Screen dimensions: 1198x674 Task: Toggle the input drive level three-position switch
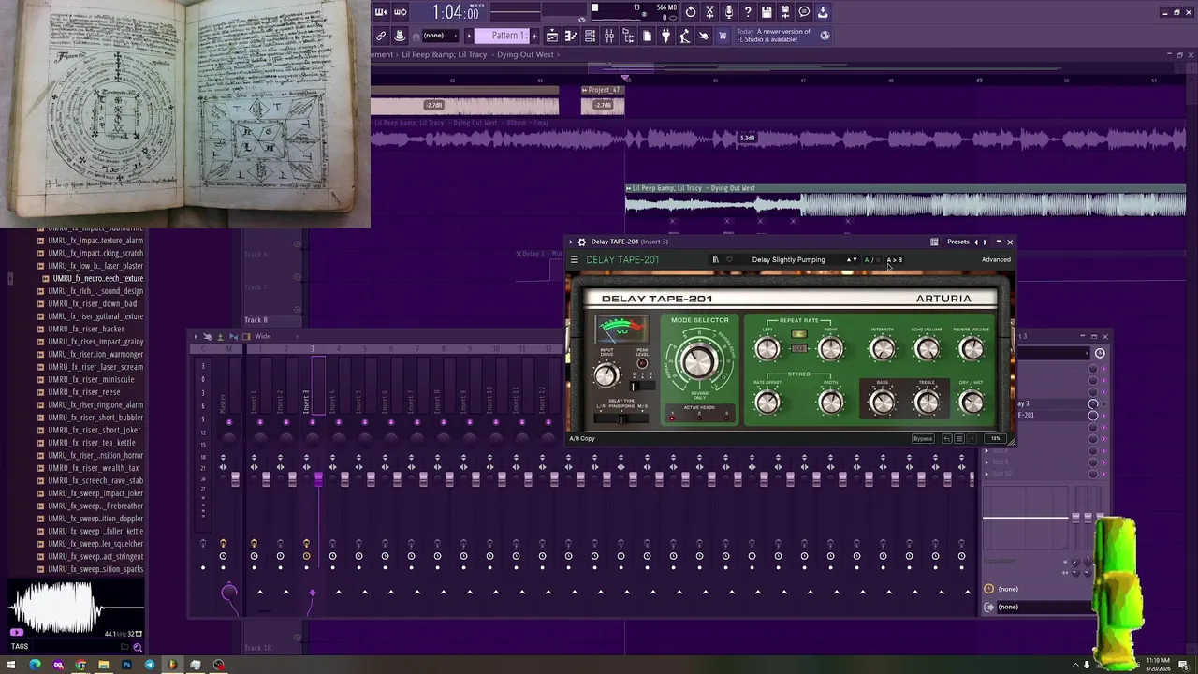(x=642, y=386)
